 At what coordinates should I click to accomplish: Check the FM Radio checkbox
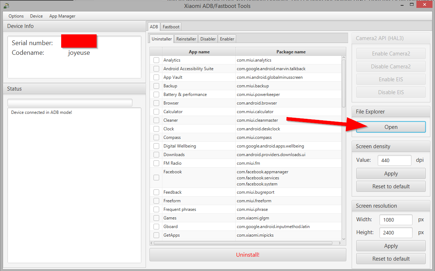tap(156, 163)
